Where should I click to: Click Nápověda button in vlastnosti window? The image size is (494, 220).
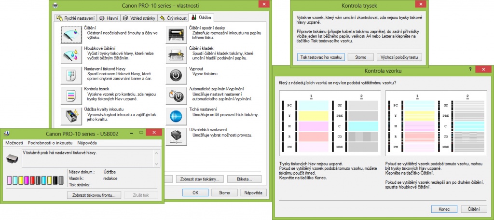click(x=253, y=192)
